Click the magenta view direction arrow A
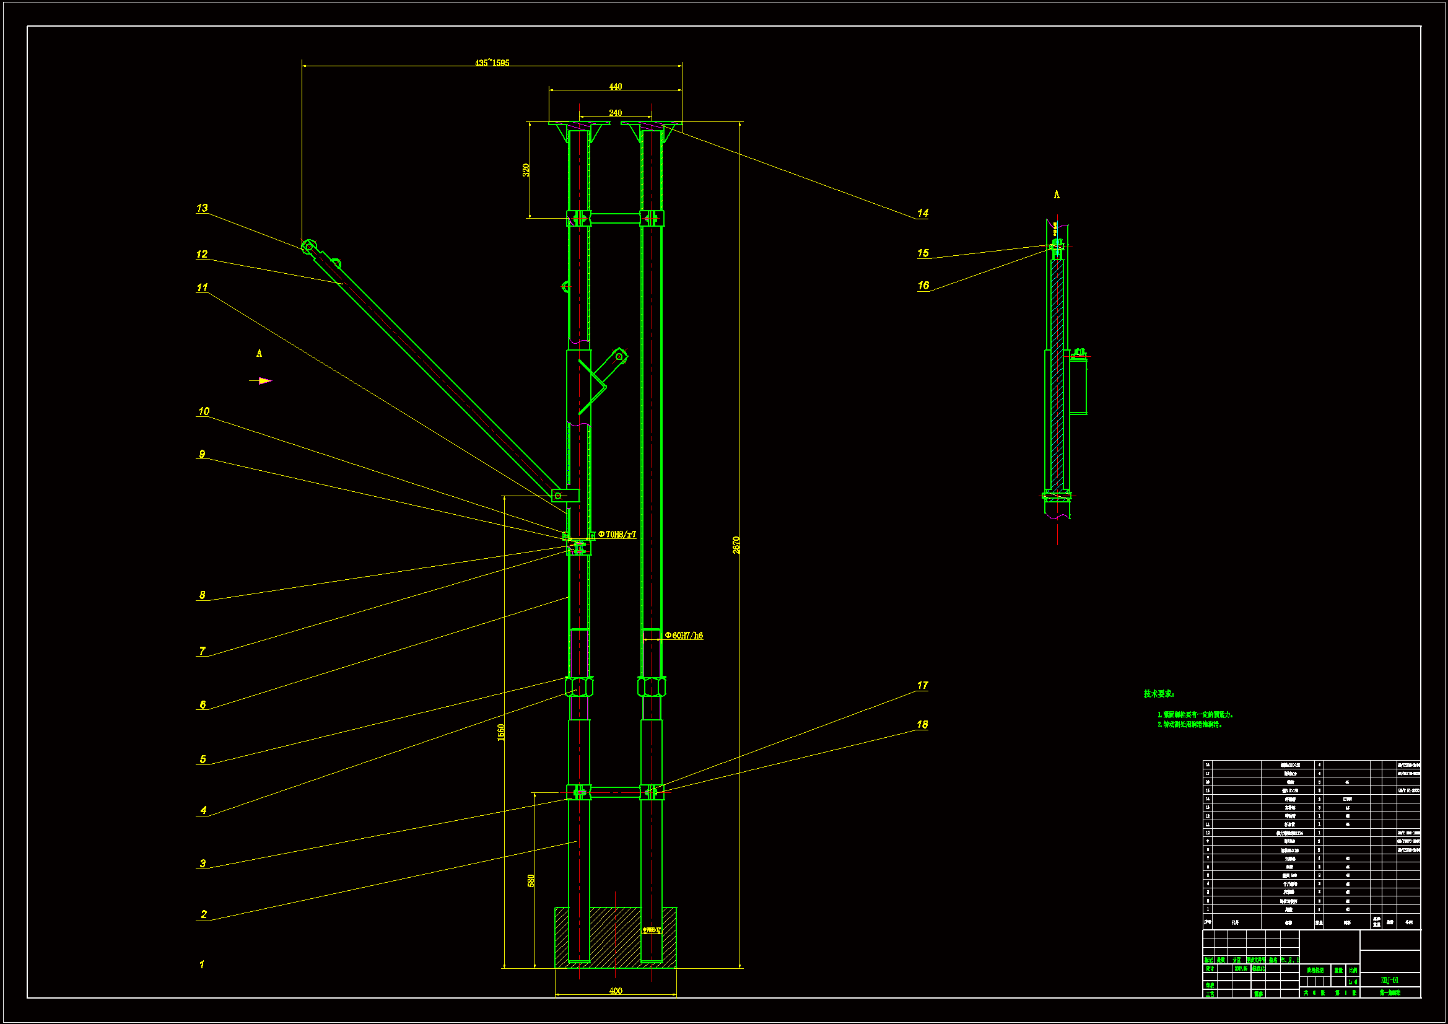 [264, 380]
